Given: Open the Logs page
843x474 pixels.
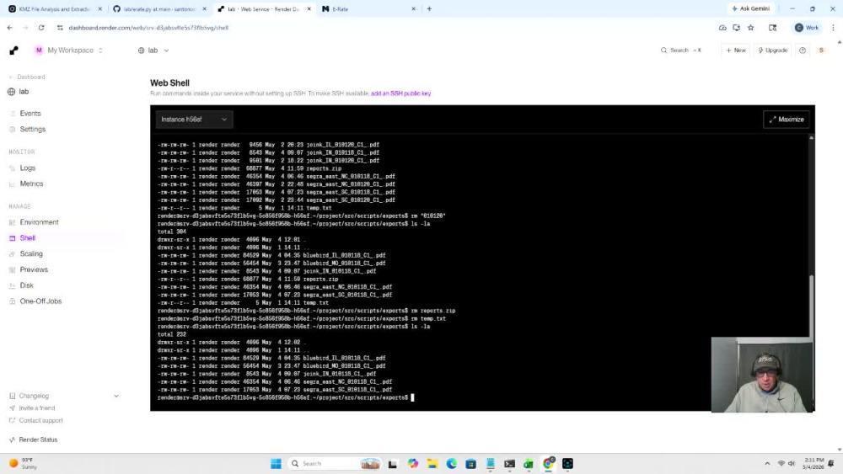Looking at the screenshot, I should pyautogui.click(x=28, y=168).
